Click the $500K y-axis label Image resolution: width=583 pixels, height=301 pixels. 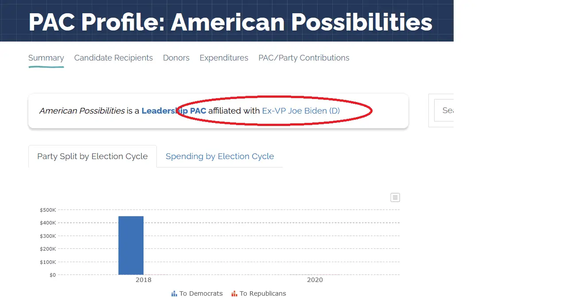pyautogui.click(x=48, y=210)
